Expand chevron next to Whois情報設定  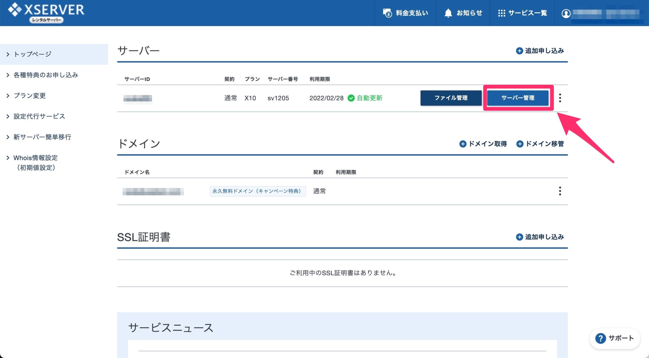point(8,158)
